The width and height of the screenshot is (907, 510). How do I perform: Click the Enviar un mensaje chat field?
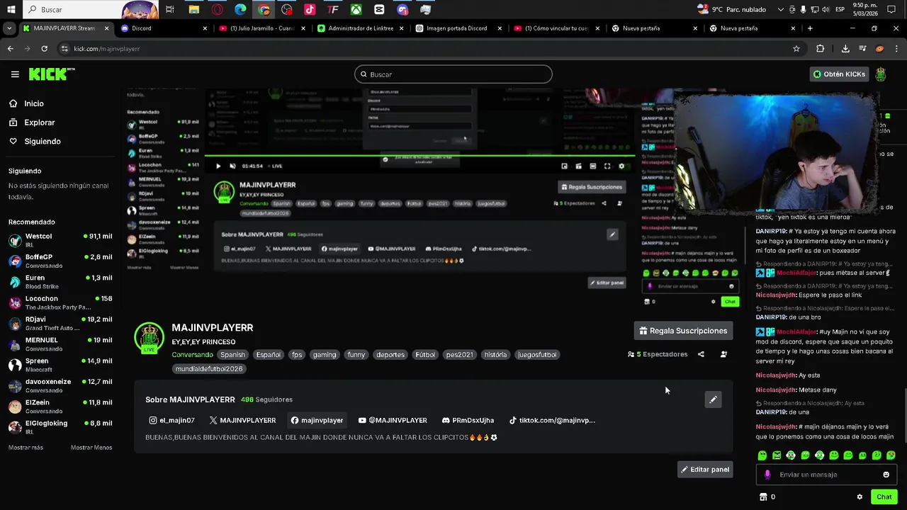pyautogui.click(x=826, y=475)
